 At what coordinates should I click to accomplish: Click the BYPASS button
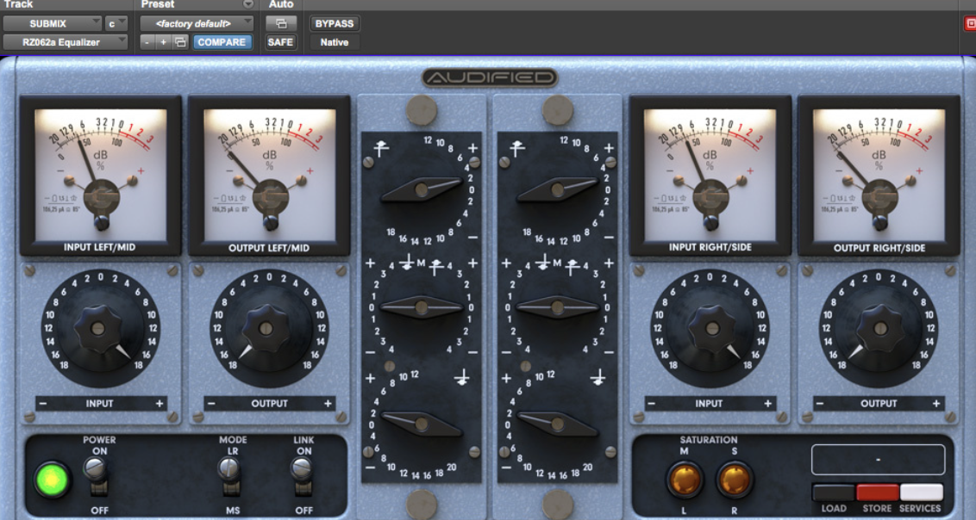[x=334, y=24]
